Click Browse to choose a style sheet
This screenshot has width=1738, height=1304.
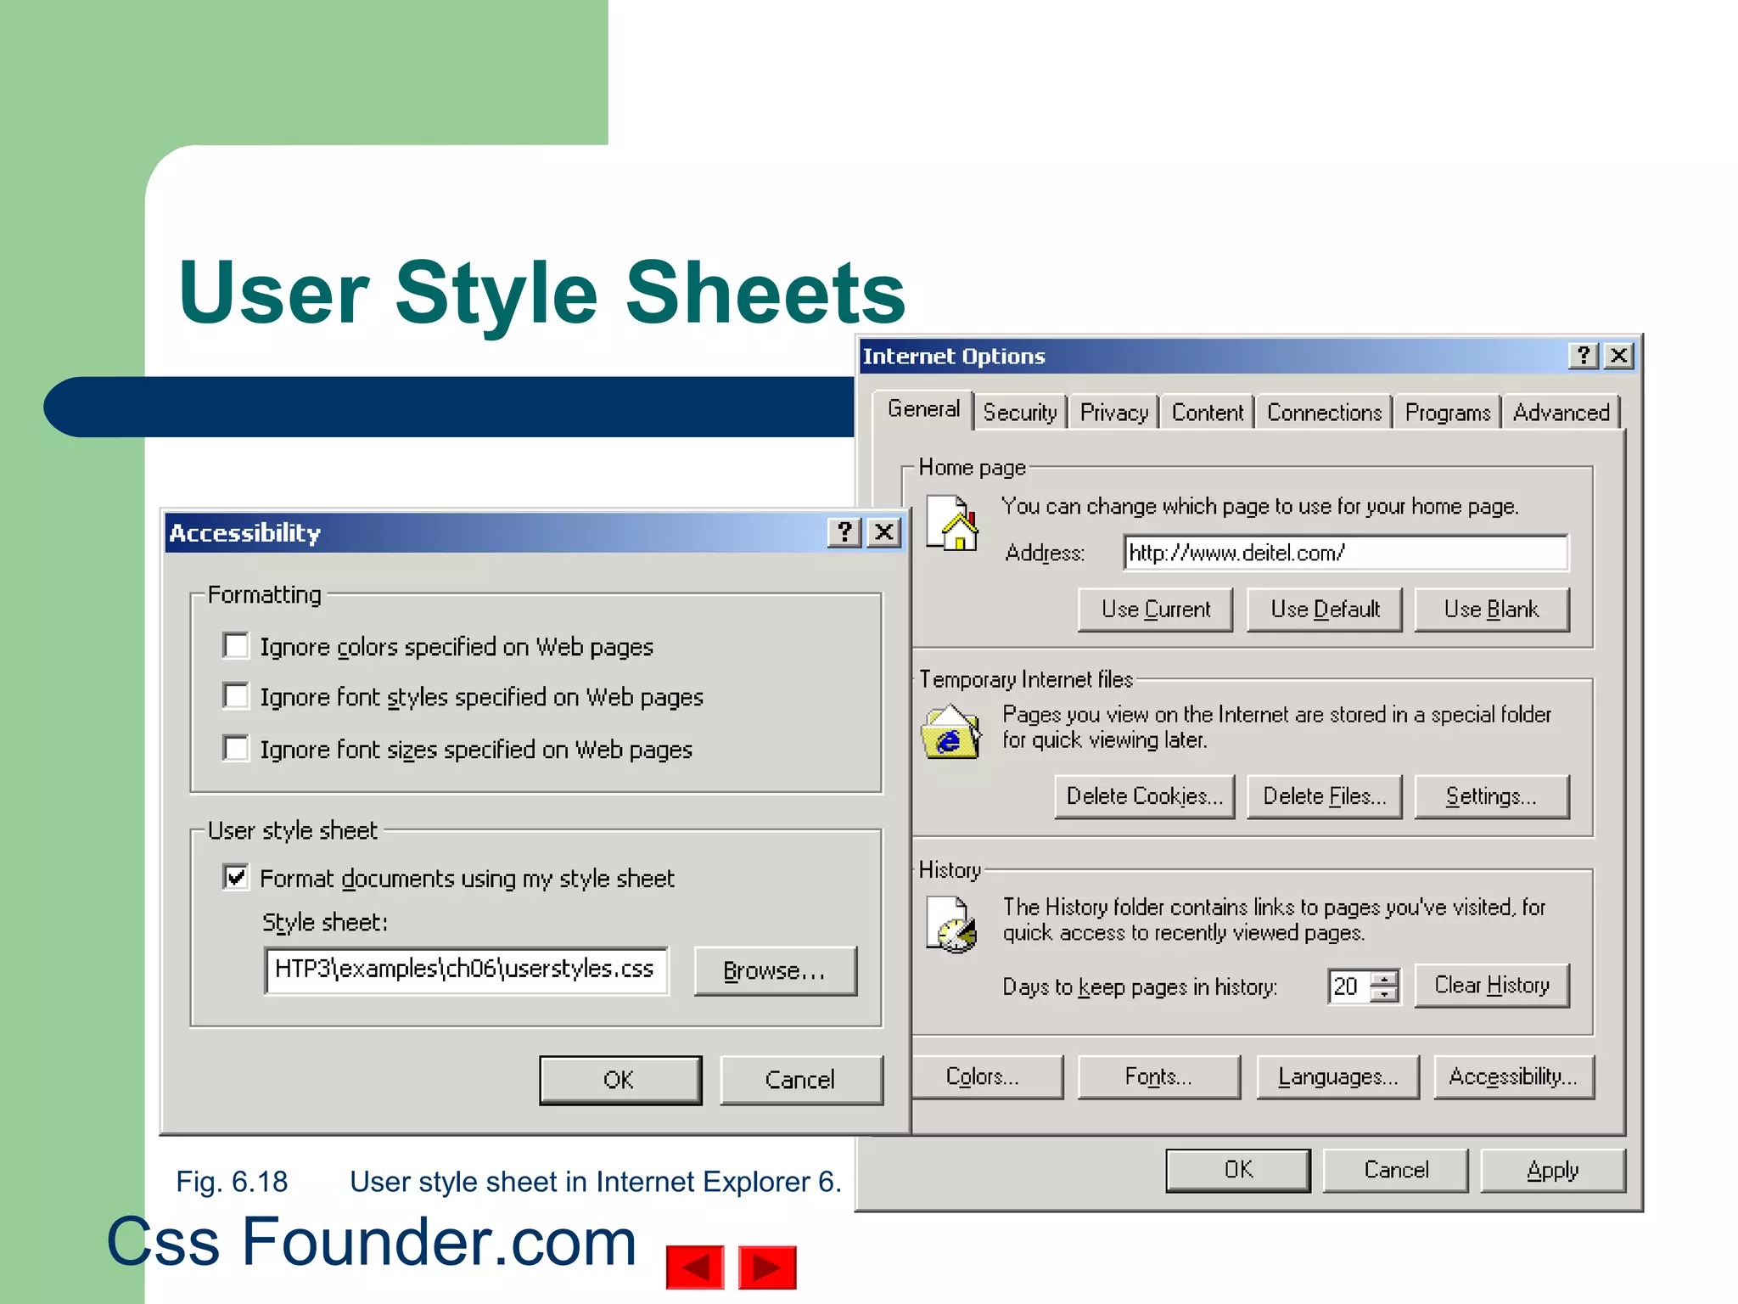775,970
